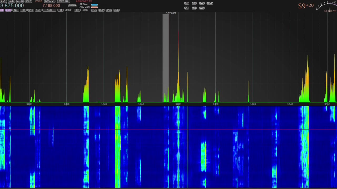Open the sideband mode selector
This screenshot has height=189, width=337.
(x=2, y=10)
